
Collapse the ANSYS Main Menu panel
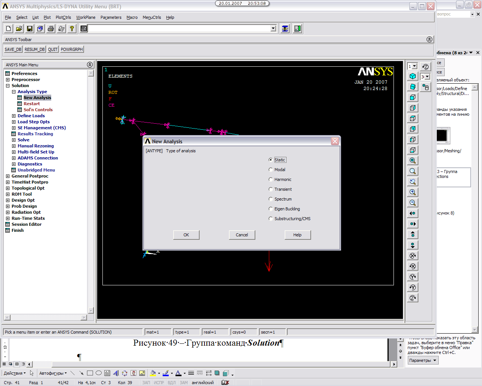click(x=90, y=65)
